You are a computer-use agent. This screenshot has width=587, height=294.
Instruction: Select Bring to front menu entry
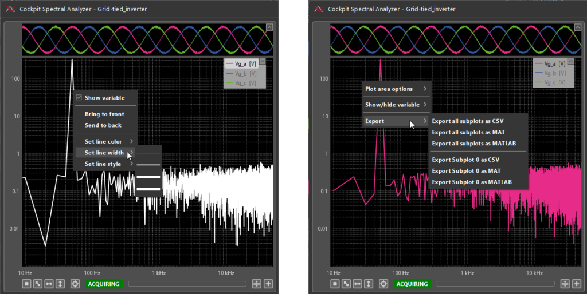point(104,114)
